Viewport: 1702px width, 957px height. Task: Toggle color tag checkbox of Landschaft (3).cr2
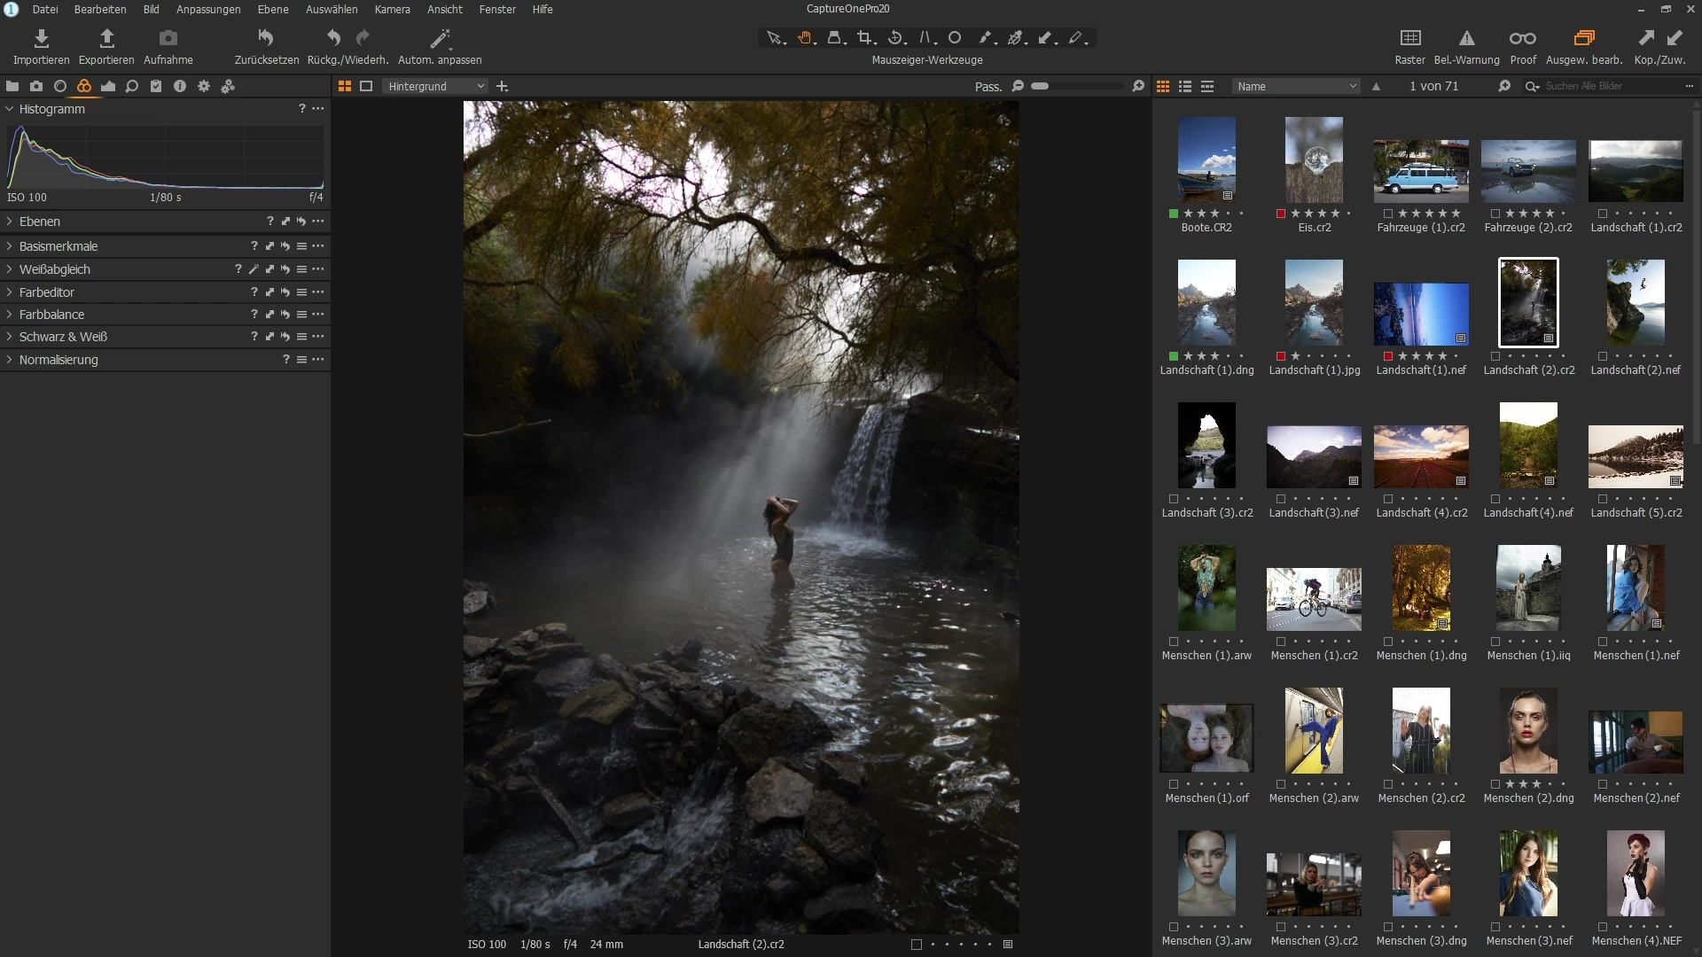pos(1174,499)
